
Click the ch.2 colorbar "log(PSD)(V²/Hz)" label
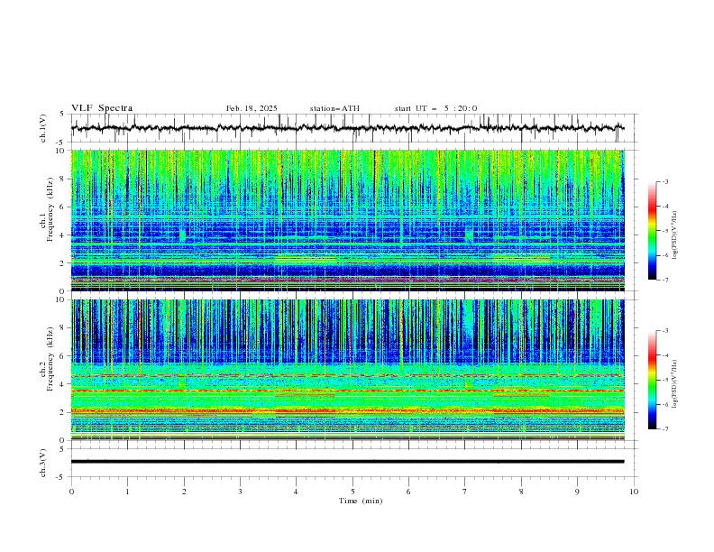tap(674, 384)
